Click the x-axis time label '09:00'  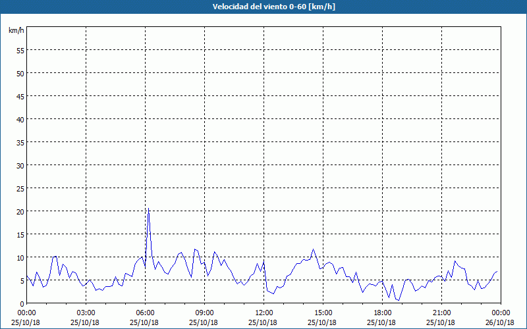click(204, 313)
